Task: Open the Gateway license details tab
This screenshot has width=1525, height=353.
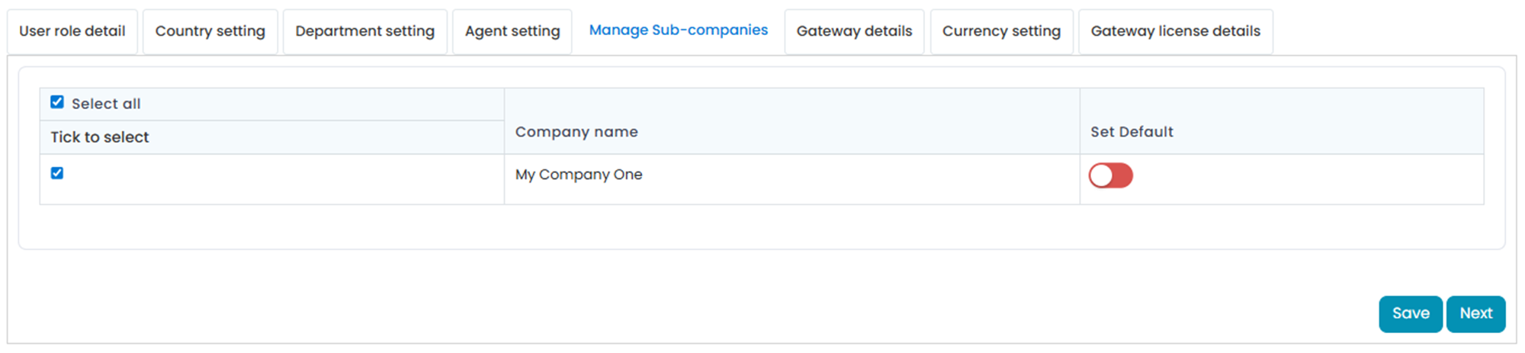Action: tap(1175, 31)
